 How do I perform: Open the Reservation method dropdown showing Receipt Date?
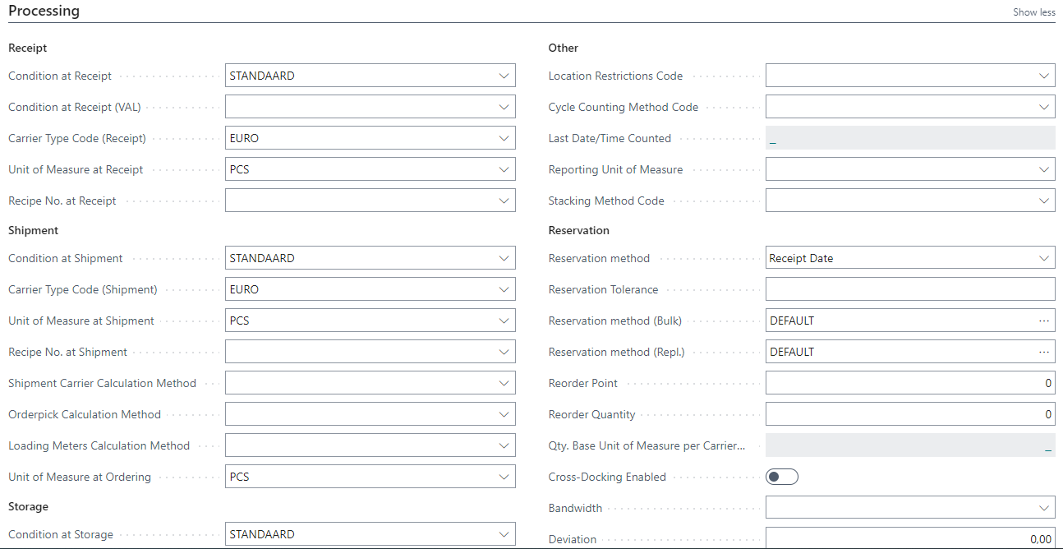pos(1045,257)
